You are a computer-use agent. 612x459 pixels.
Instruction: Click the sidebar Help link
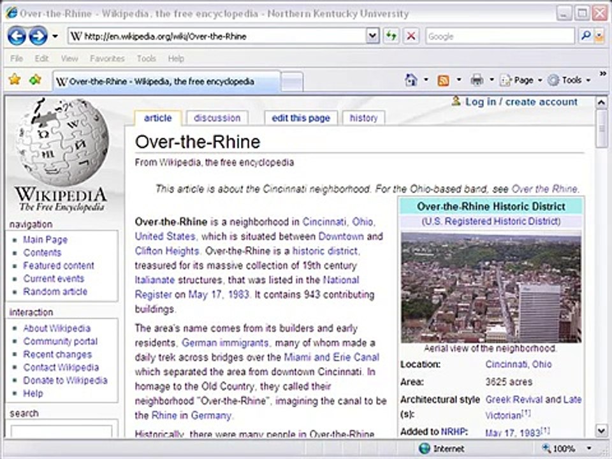(33, 393)
